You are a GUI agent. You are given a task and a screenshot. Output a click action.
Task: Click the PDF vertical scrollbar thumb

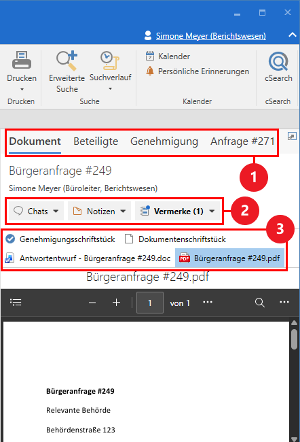coord(294,340)
